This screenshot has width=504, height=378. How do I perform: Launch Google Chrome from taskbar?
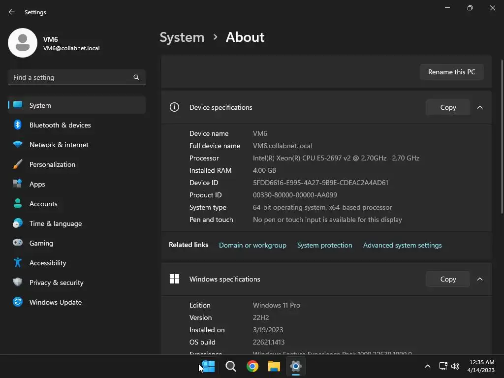pos(252,366)
